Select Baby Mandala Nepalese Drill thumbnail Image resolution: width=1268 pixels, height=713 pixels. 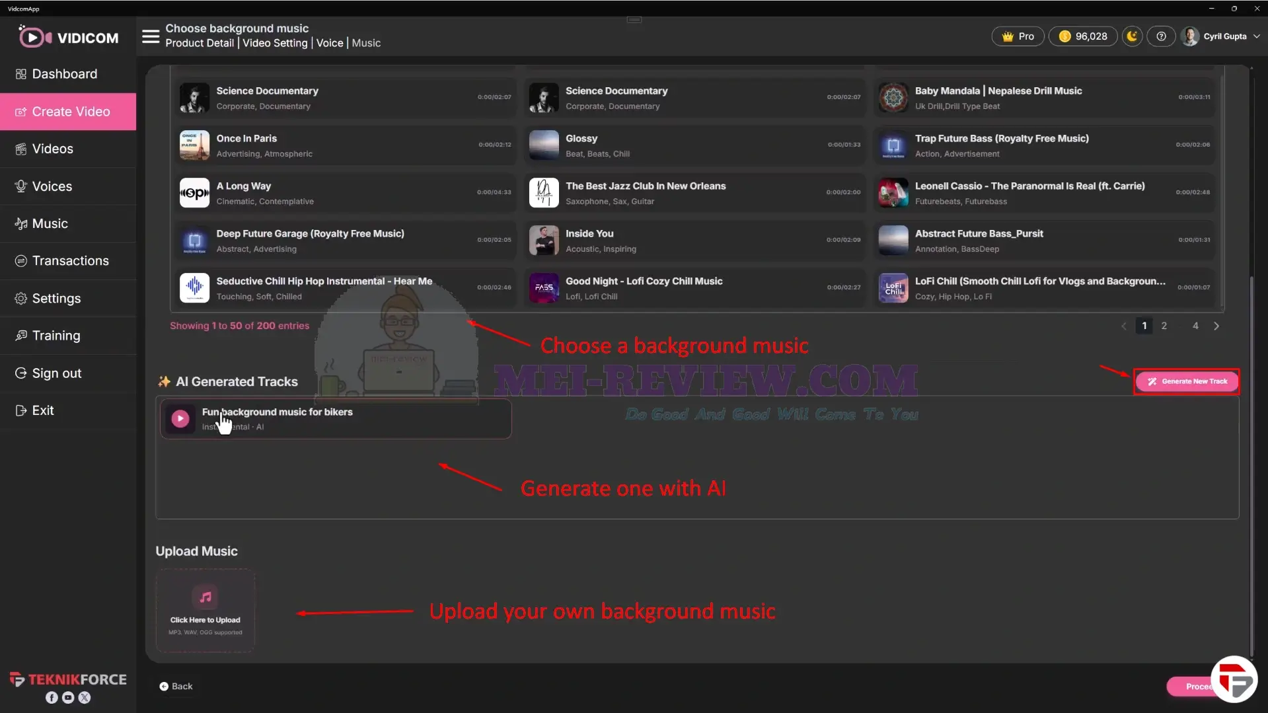893,98
